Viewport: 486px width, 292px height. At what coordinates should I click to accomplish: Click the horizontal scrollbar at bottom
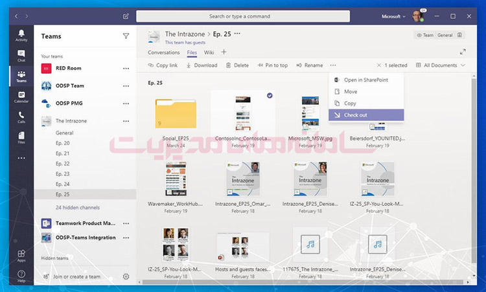(x=304, y=282)
